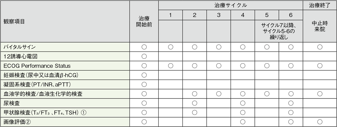
Task: Click 画像評価 circle under 中止時来院
Action: tap(320, 122)
